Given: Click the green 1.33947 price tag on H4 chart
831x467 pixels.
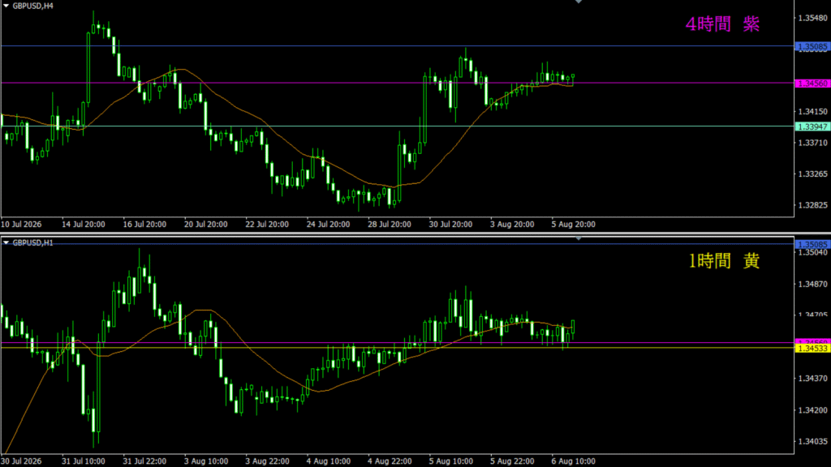Looking at the screenshot, I should click(x=812, y=126).
